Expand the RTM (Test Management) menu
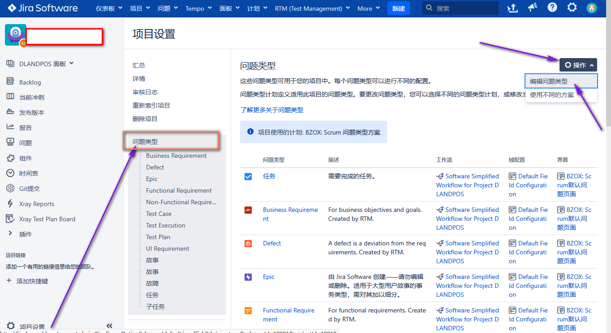This screenshot has height=333, width=611. 313,8
